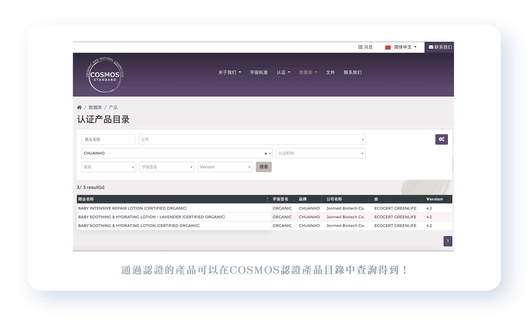Open the settings gears button
Image resolution: width=527 pixels, height=325 pixels.
click(x=441, y=139)
